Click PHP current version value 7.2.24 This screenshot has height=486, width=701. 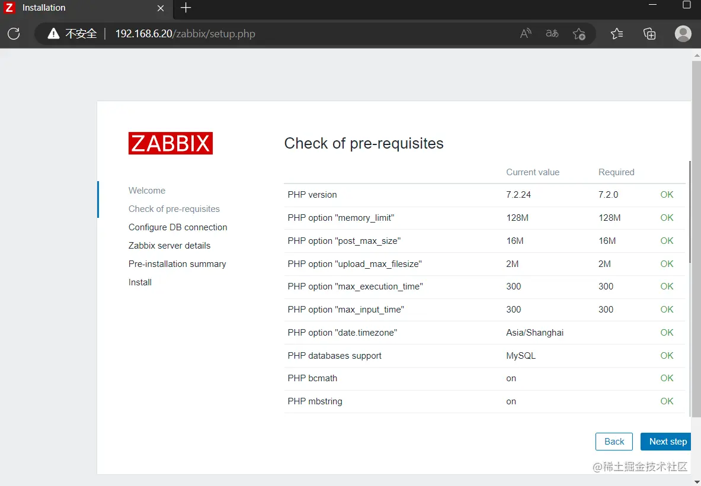point(518,194)
